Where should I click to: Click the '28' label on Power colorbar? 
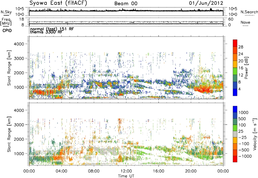pyautogui.click(x=241, y=47)
